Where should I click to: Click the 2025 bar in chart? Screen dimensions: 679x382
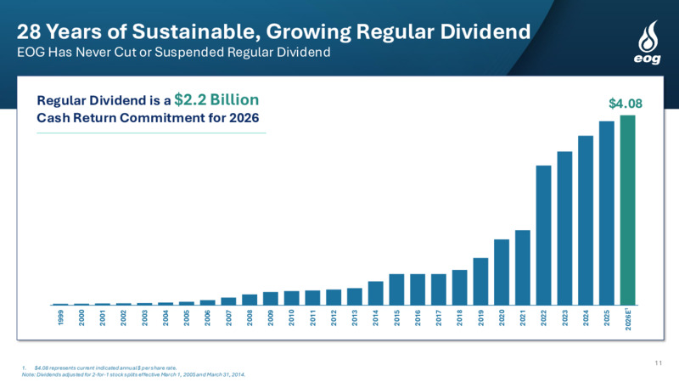click(606, 213)
